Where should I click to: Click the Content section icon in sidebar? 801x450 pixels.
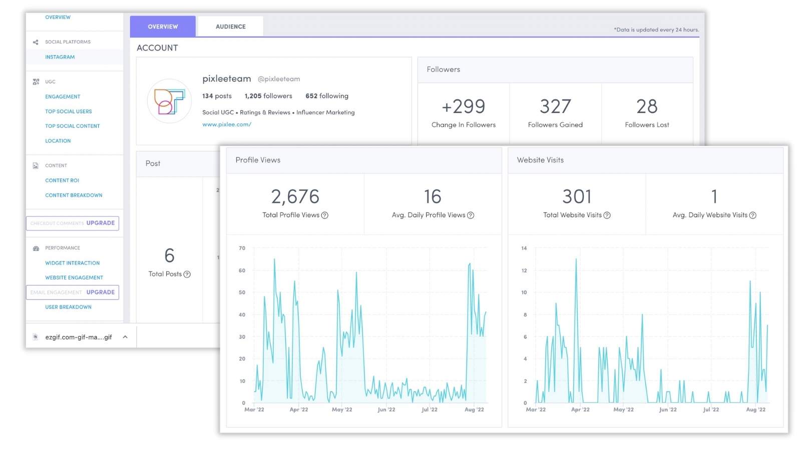pos(36,165)
